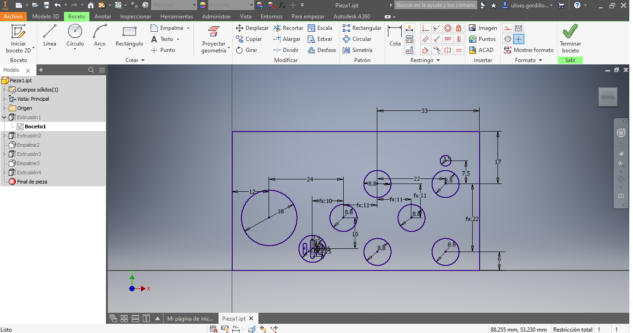Toggle the construction line format button

coord(508,28)
